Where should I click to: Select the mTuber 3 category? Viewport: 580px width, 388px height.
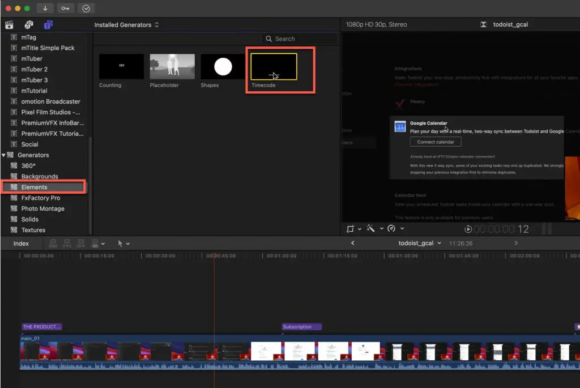[35, 80]
